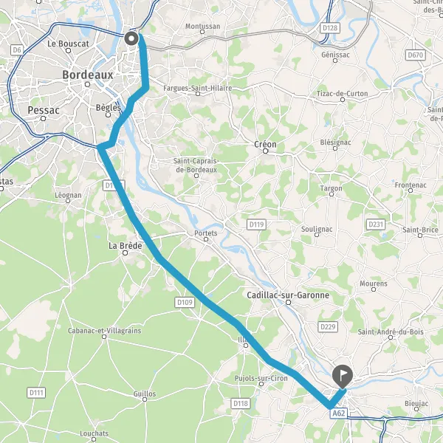Click the Cabanac-et-Villagrains place label
The width and height of the screenshot is (443, 443).
click(x=104, y=331)
